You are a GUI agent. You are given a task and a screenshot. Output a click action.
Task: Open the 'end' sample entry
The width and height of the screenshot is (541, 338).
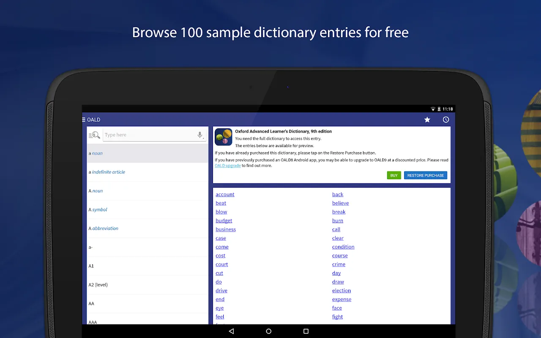pyautogui.click(x=220, y=300)
